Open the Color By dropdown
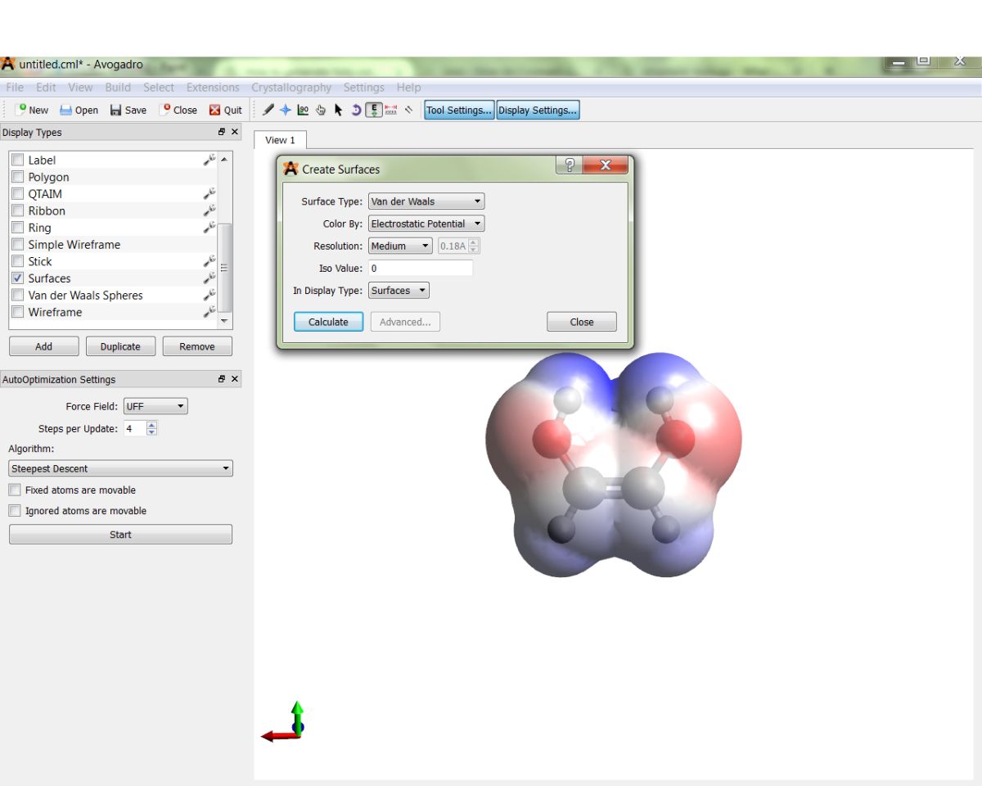Screen dimensions: 982x786 [x=426, y=224]
